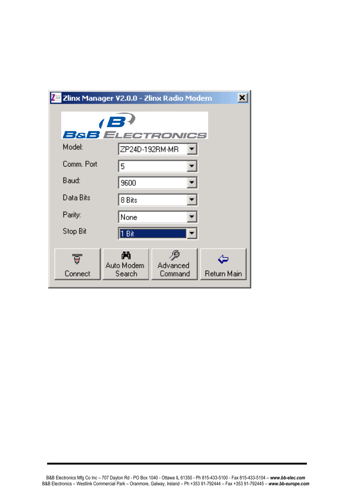This screenshot has width=354, height=502.
Task: Click the blue Return Main arrow icon
Action: (x=223, y=259)
